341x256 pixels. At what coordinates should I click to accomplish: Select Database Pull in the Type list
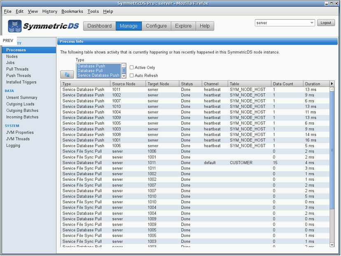tap(99, 71)
